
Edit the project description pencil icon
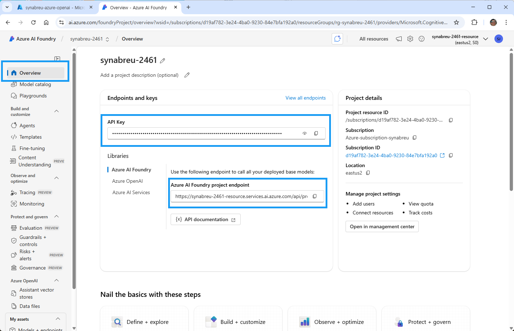(x=187, y=75)
